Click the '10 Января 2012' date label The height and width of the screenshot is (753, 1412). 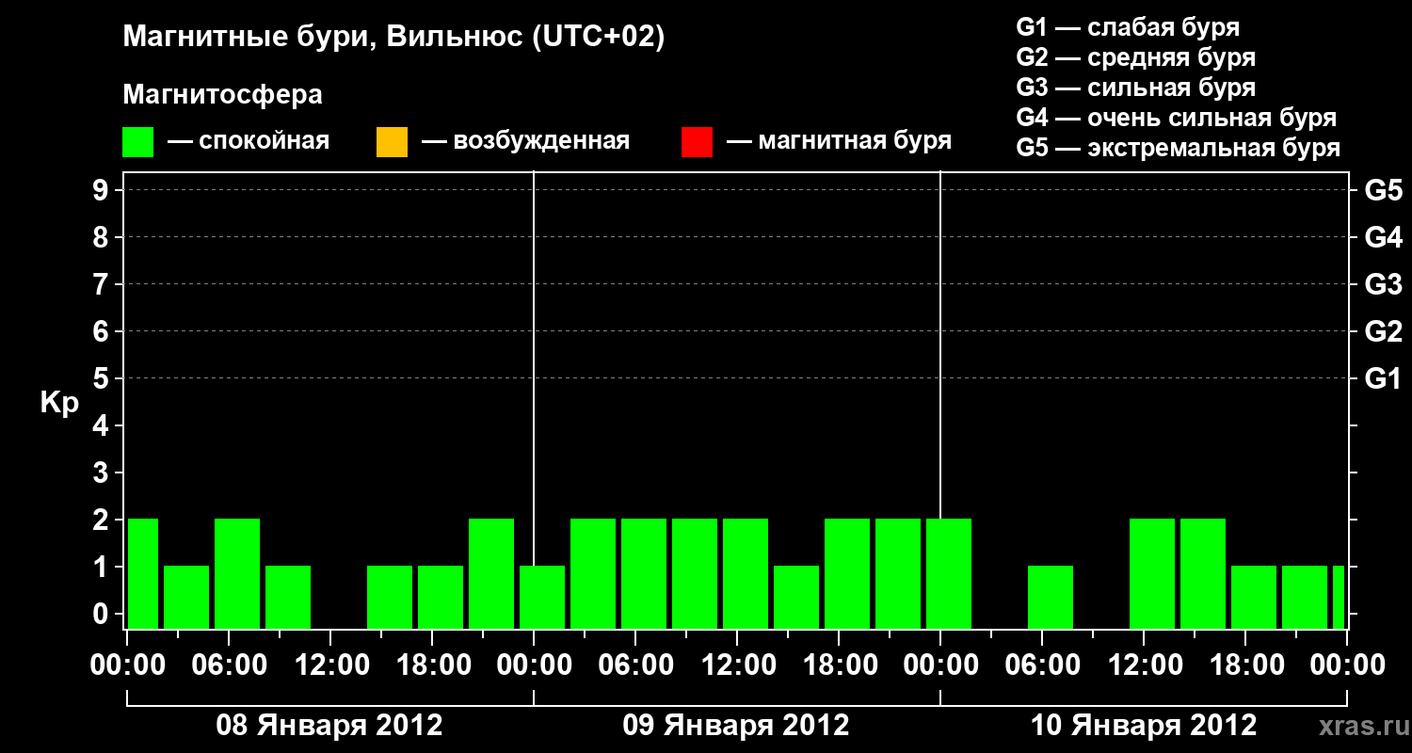(x=1144, y=726)
